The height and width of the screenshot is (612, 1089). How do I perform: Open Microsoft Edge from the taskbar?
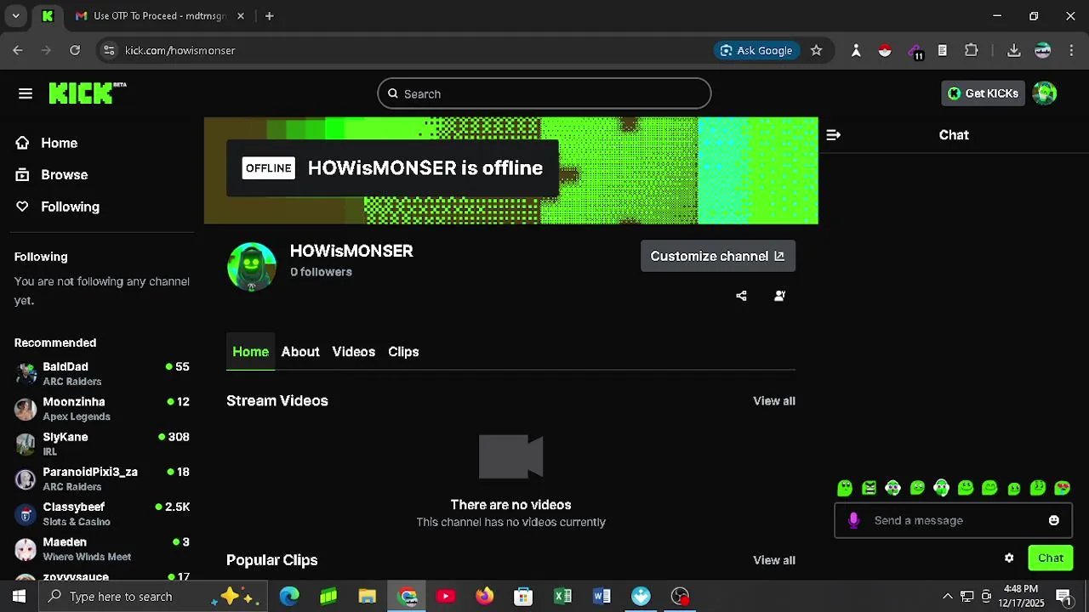coord(289,597)
